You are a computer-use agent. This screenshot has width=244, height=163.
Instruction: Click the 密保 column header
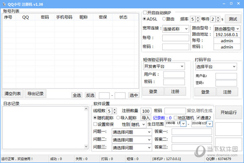coord(103,17)
